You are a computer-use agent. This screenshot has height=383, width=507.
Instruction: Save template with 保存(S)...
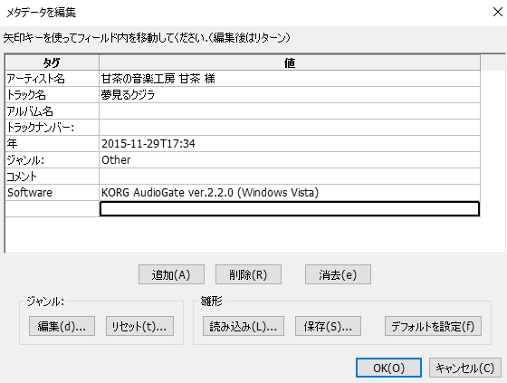tap(328, 326)
